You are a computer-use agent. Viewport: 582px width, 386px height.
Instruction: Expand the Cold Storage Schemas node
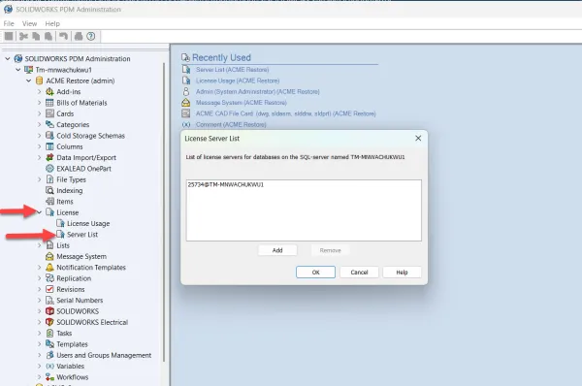tap(40, 136)
